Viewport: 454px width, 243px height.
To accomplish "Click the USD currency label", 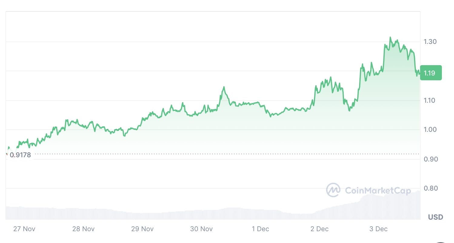I will (x=436, y=217).
